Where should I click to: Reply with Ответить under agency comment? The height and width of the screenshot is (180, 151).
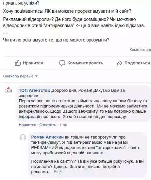48,125
